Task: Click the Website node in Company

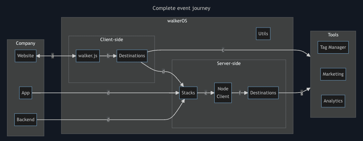Action: [25, 56]
